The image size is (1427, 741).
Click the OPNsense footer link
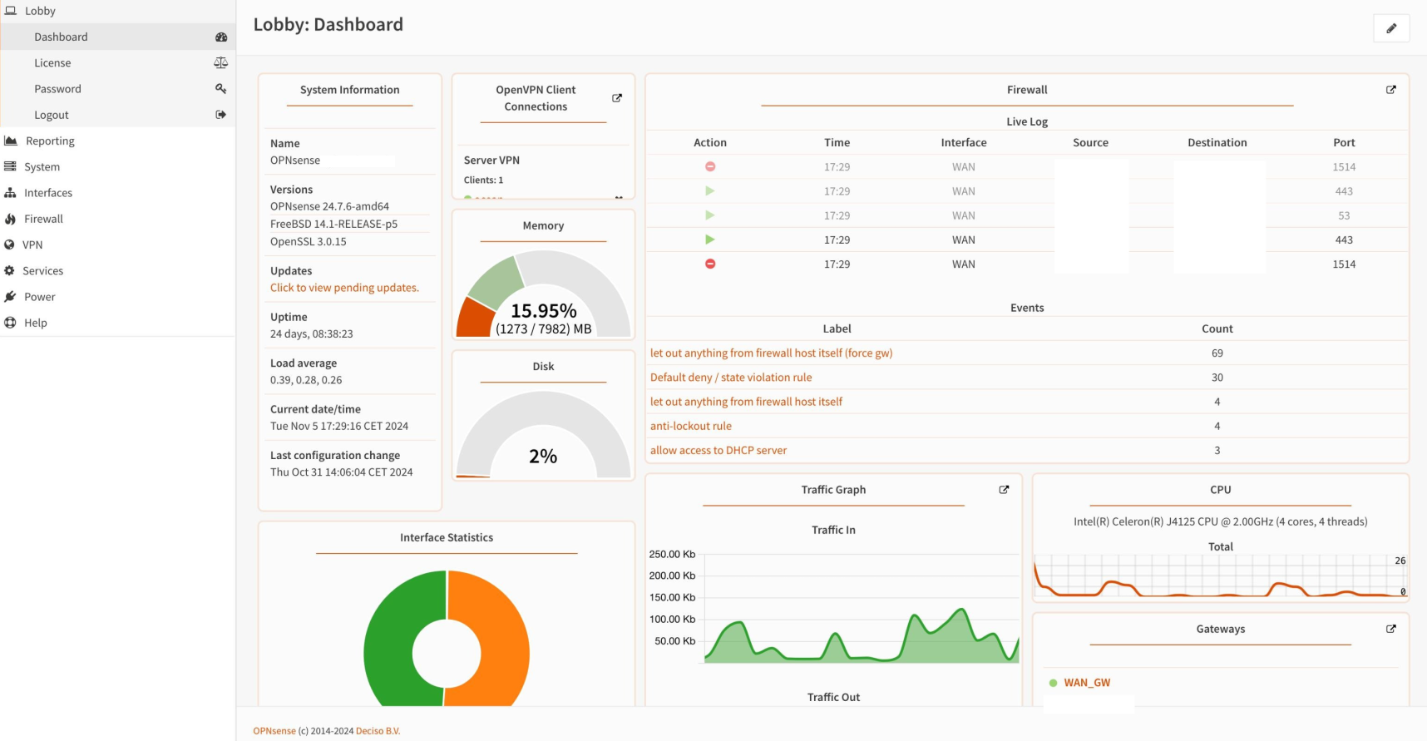(274, 731)
